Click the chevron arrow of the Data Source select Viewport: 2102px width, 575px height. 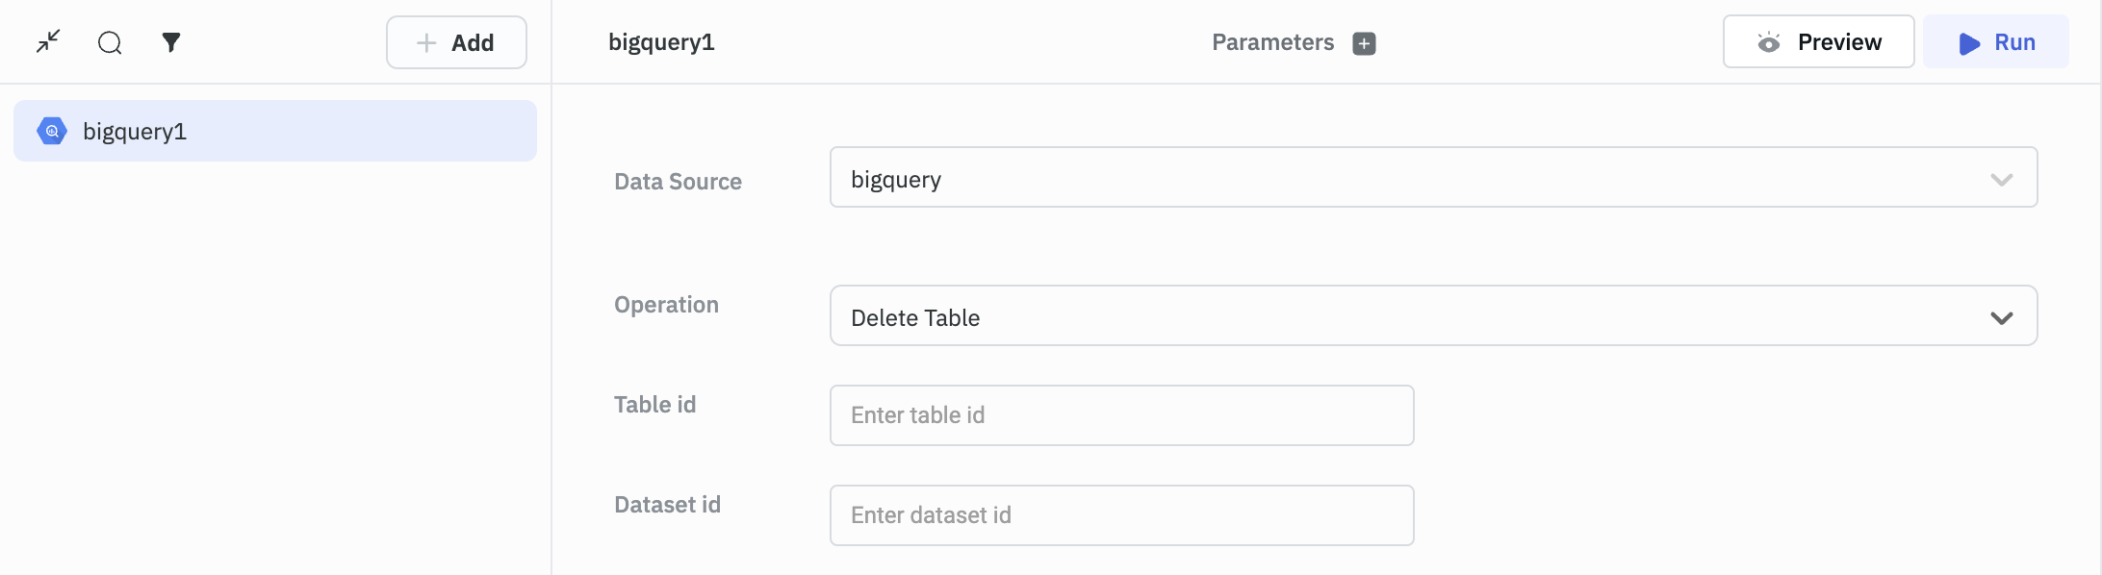tap(2002, 180)
